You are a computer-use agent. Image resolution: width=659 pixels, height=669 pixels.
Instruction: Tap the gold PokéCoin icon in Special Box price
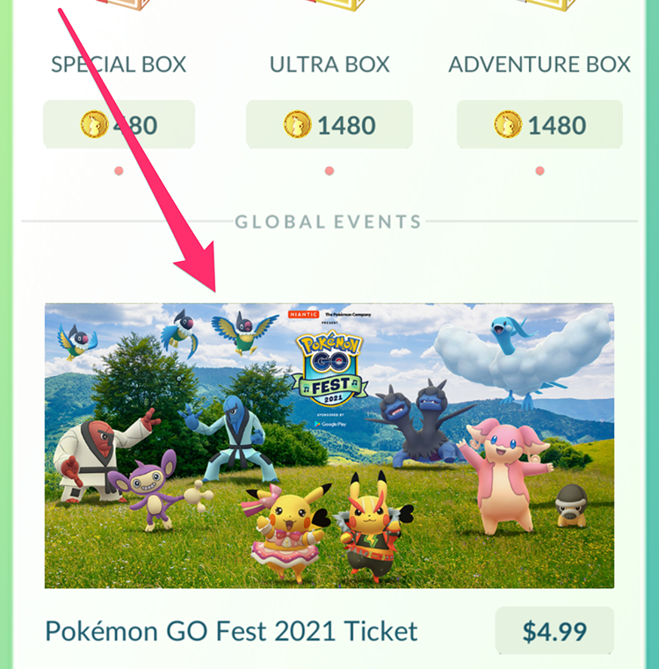tap(94, 124)
